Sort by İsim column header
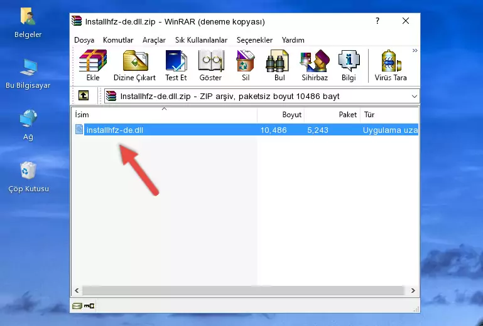This screenshot has width=483, height=326. click(x=165, y=114)
